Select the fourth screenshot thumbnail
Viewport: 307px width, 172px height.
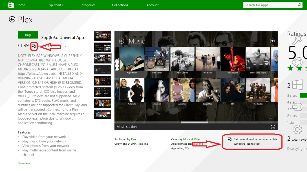pos(103,70)
